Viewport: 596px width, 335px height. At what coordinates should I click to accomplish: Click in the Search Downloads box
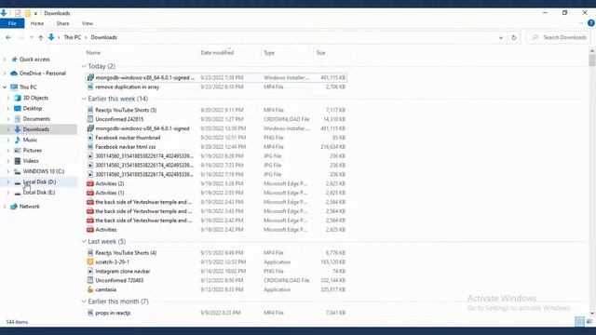tap(558, 37)
